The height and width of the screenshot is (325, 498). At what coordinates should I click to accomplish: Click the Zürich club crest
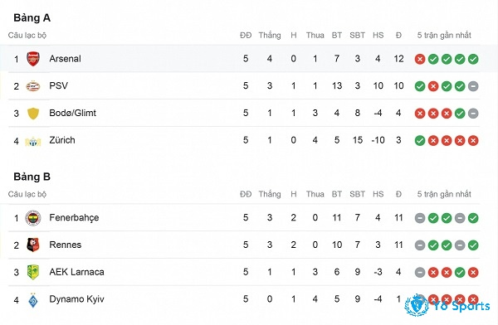[33, 141]
